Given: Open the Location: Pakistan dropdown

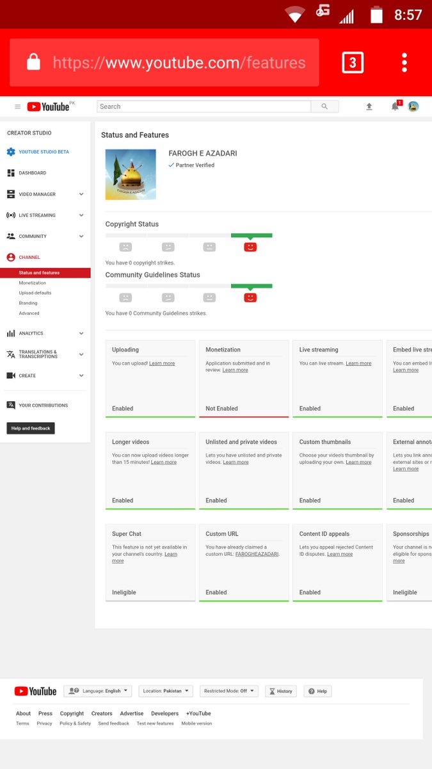Looking at the screenshot, I should pos(166,691).
